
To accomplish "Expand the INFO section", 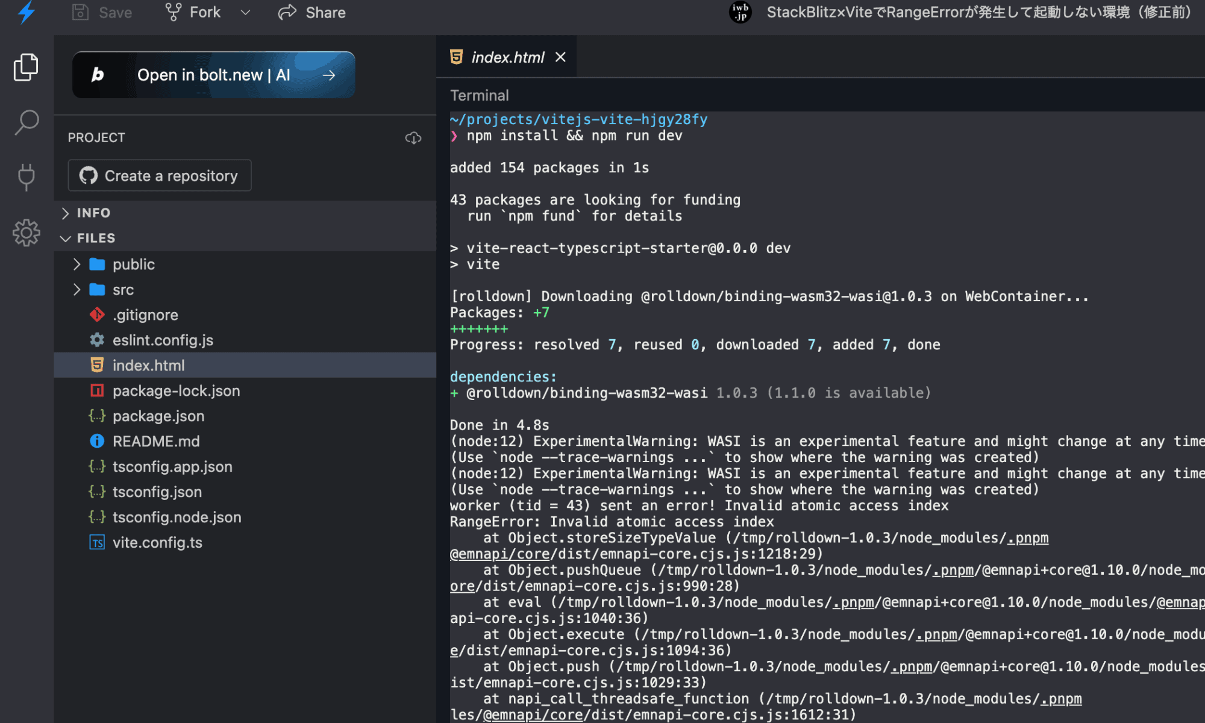I will [245, 213].
